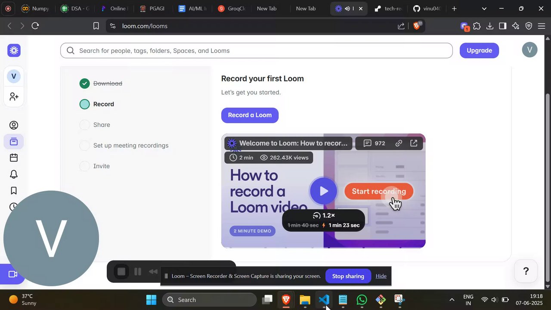551x310 pixels.
Task: Click the video camera record icon
Action: click(x=12, y=274)
